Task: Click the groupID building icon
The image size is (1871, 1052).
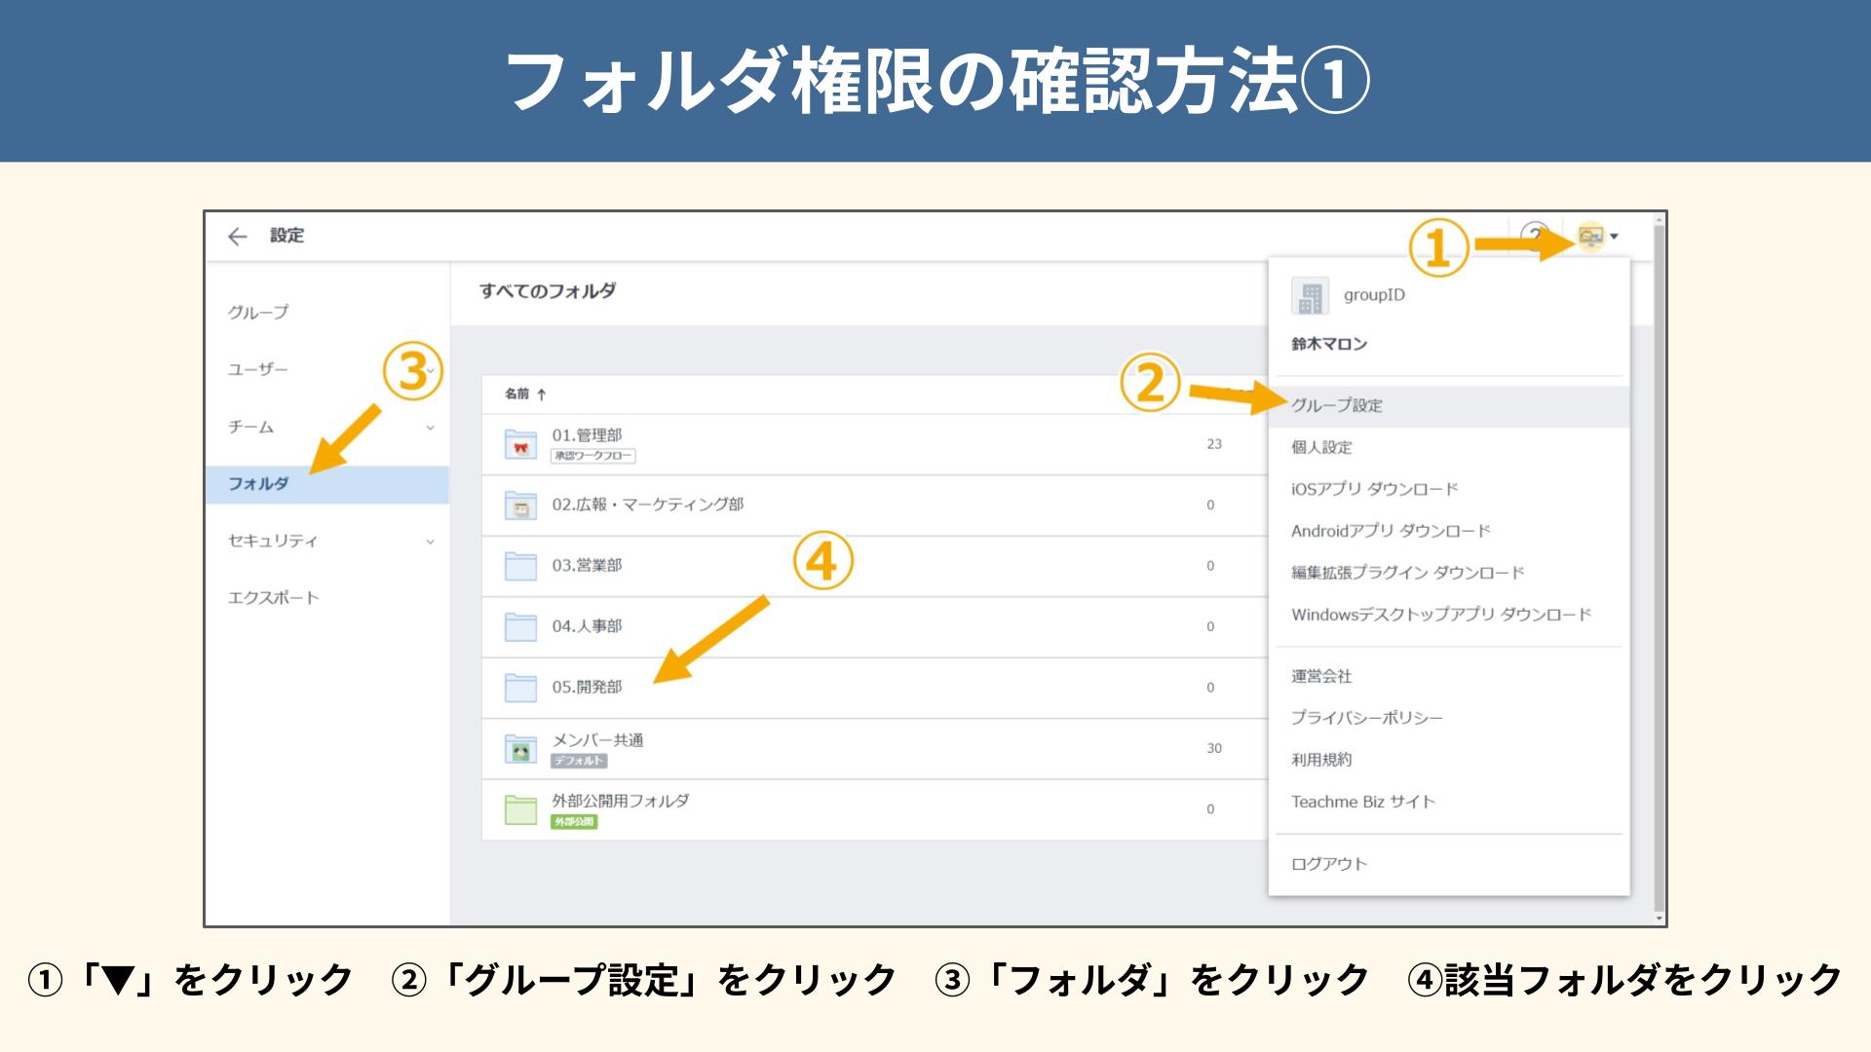Action: tap(1310, 296)
